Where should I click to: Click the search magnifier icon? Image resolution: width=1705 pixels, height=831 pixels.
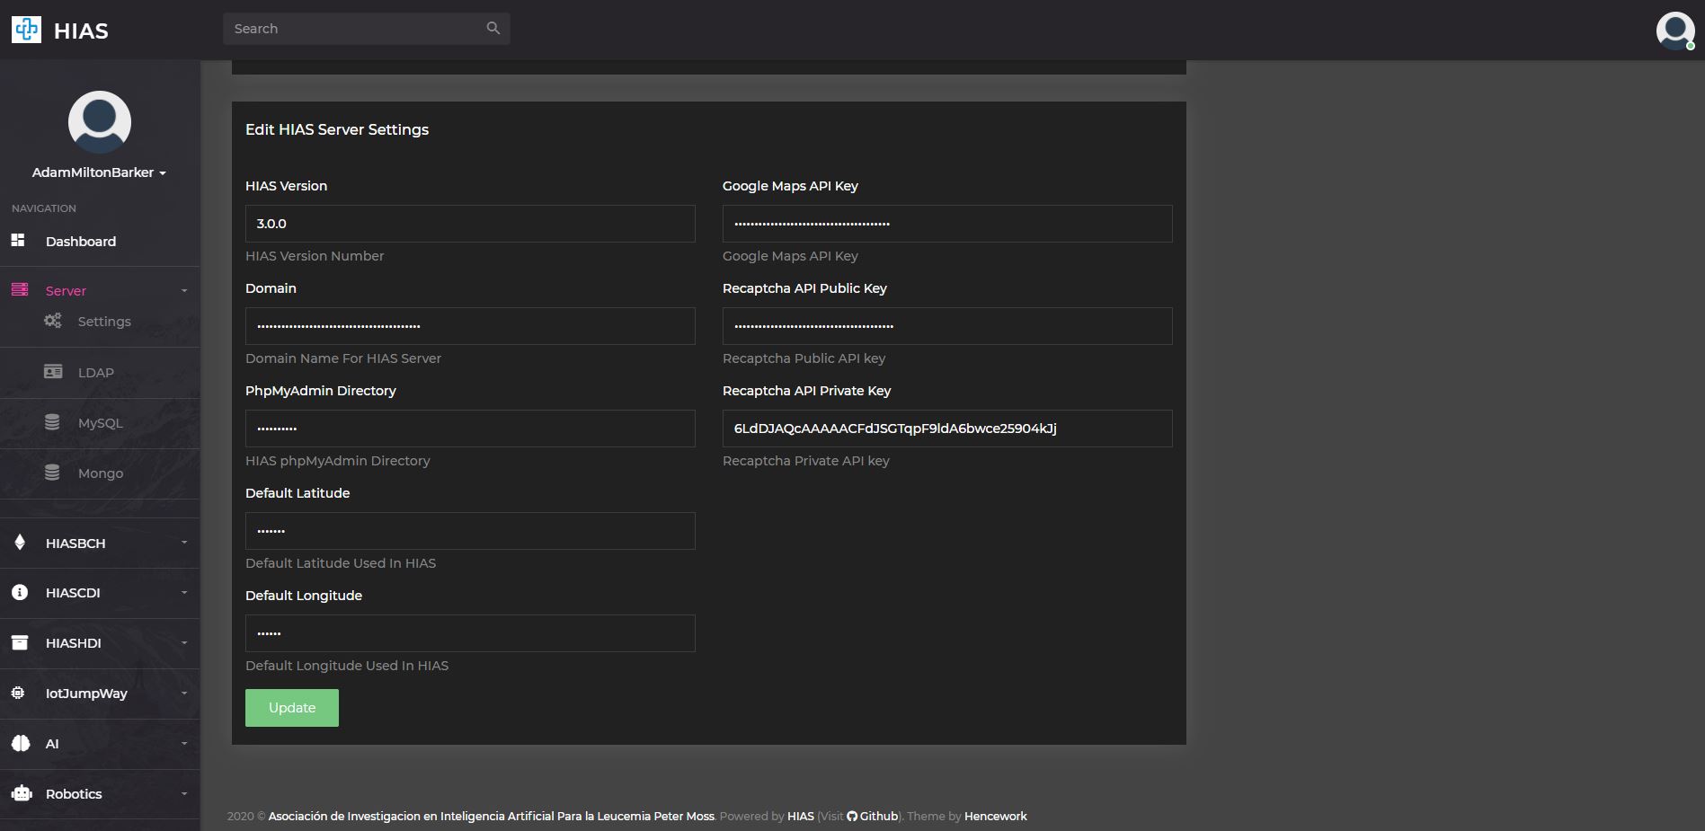(493, 28)
